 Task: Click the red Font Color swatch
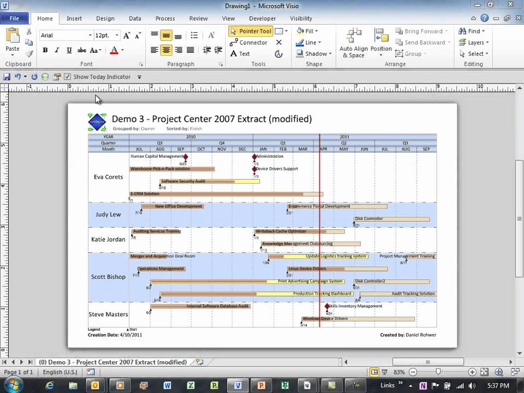(x=114, y=50)
